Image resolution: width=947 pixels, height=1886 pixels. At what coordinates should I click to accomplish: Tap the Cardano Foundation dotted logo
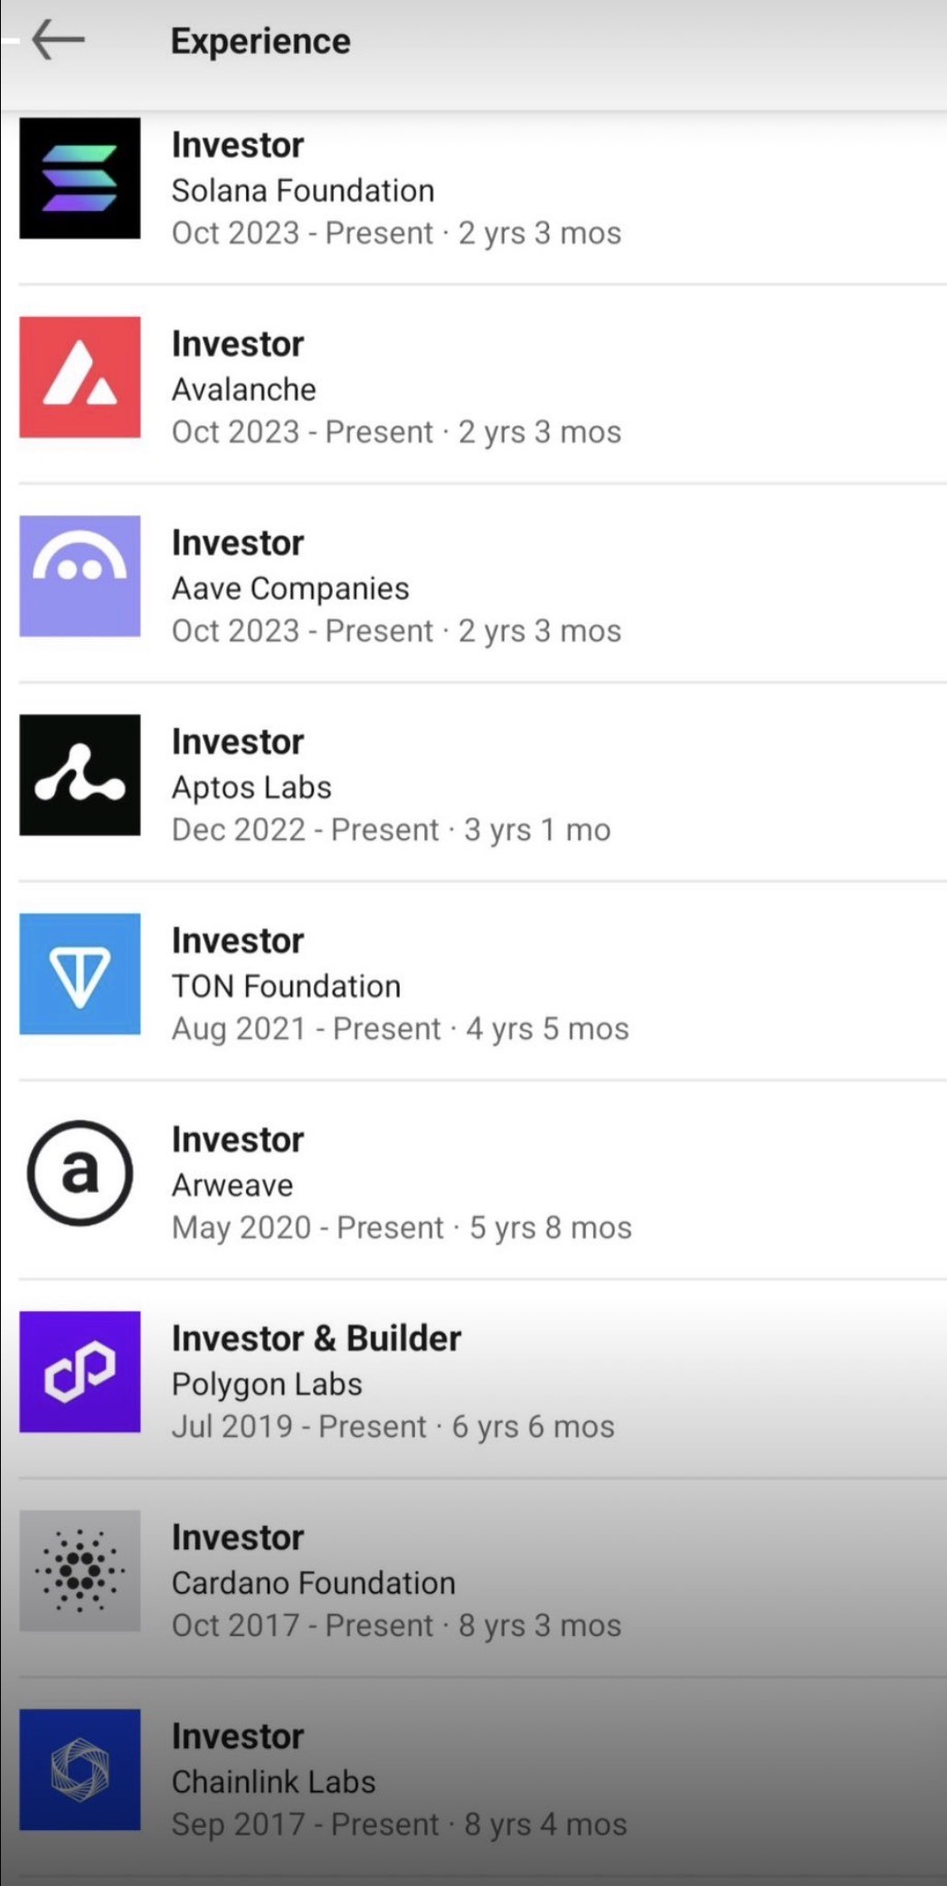tap(80, 1571)
